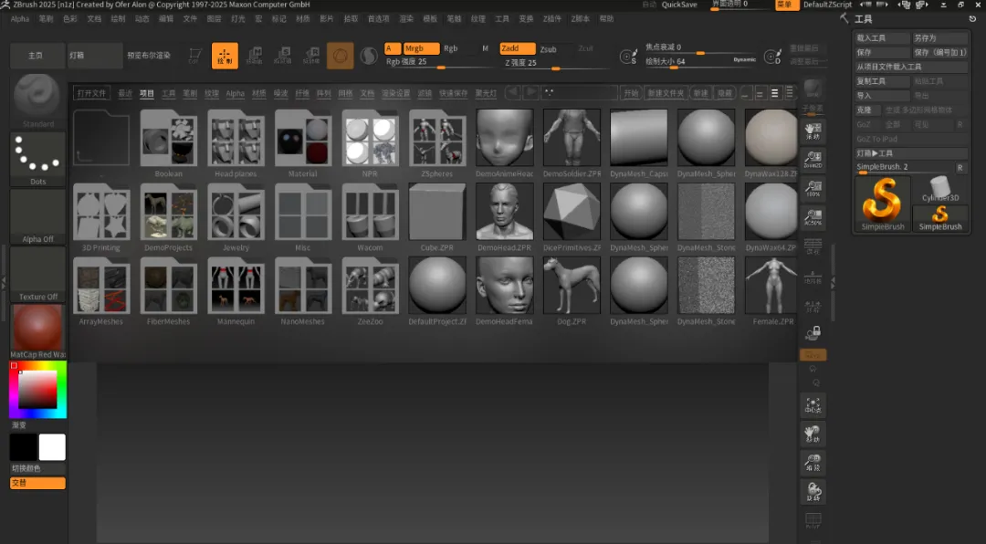Pick a color in the color square picker
The height and width of the screenshot is (544, 986).
click(37, 390)
